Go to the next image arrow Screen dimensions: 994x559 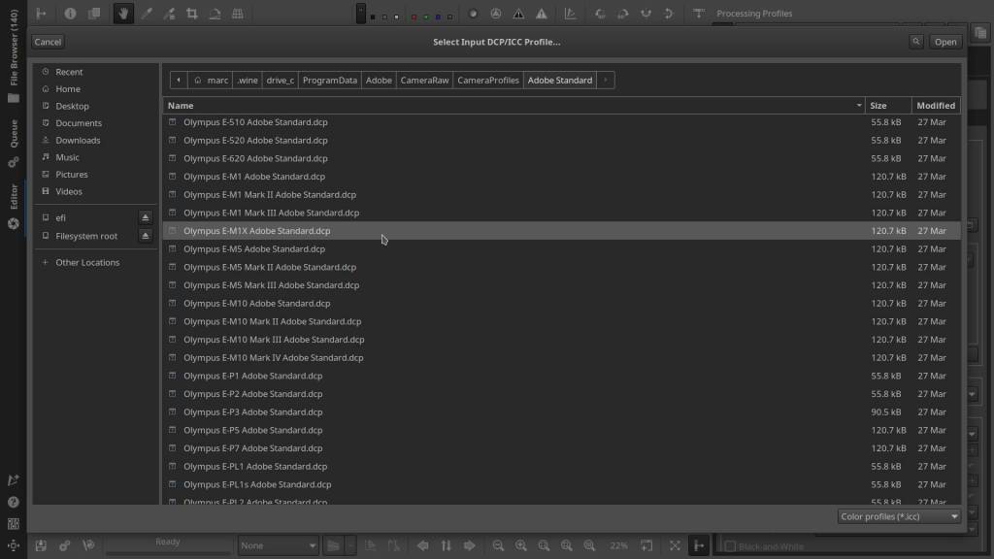click(470, 545)
